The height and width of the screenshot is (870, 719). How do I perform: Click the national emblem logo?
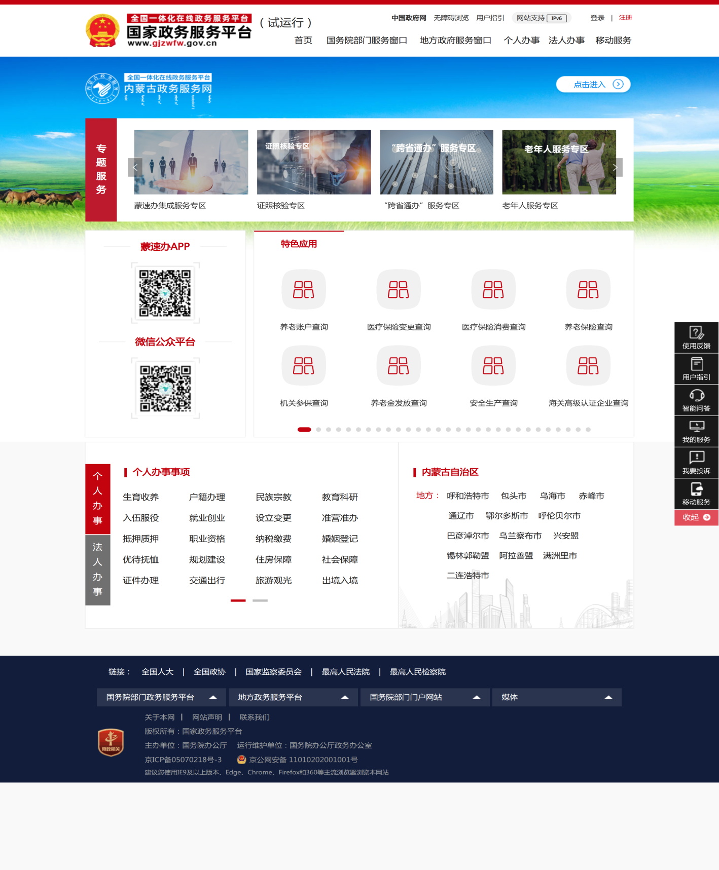coord(103,30)
